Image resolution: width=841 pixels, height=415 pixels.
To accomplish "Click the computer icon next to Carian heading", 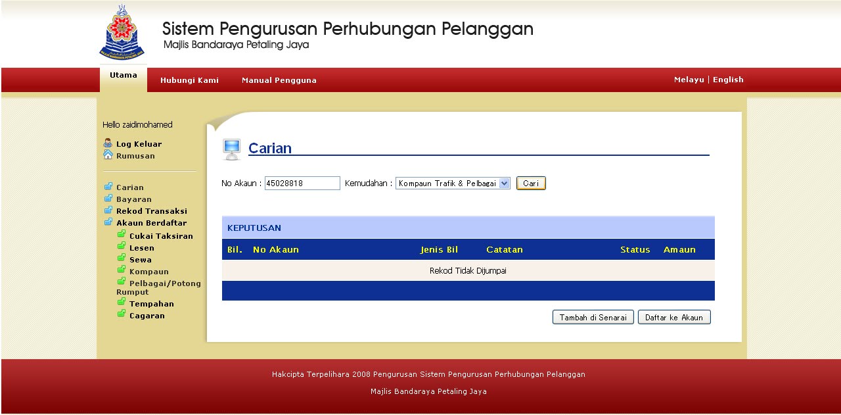I will pyautogui.click(x=231, y=149).
